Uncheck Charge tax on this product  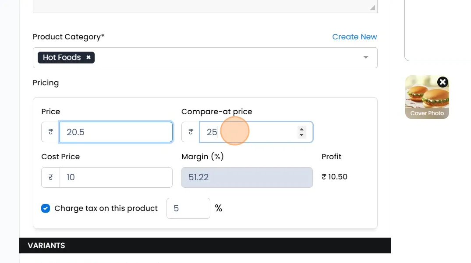(x=46, y=208)
